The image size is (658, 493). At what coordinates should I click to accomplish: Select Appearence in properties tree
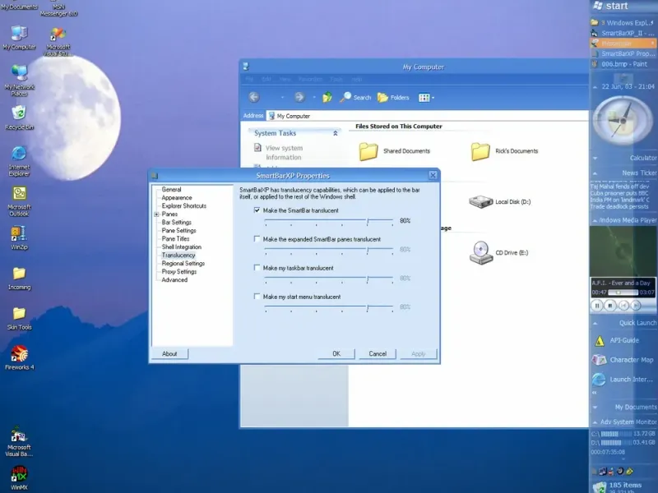[177, 197]
